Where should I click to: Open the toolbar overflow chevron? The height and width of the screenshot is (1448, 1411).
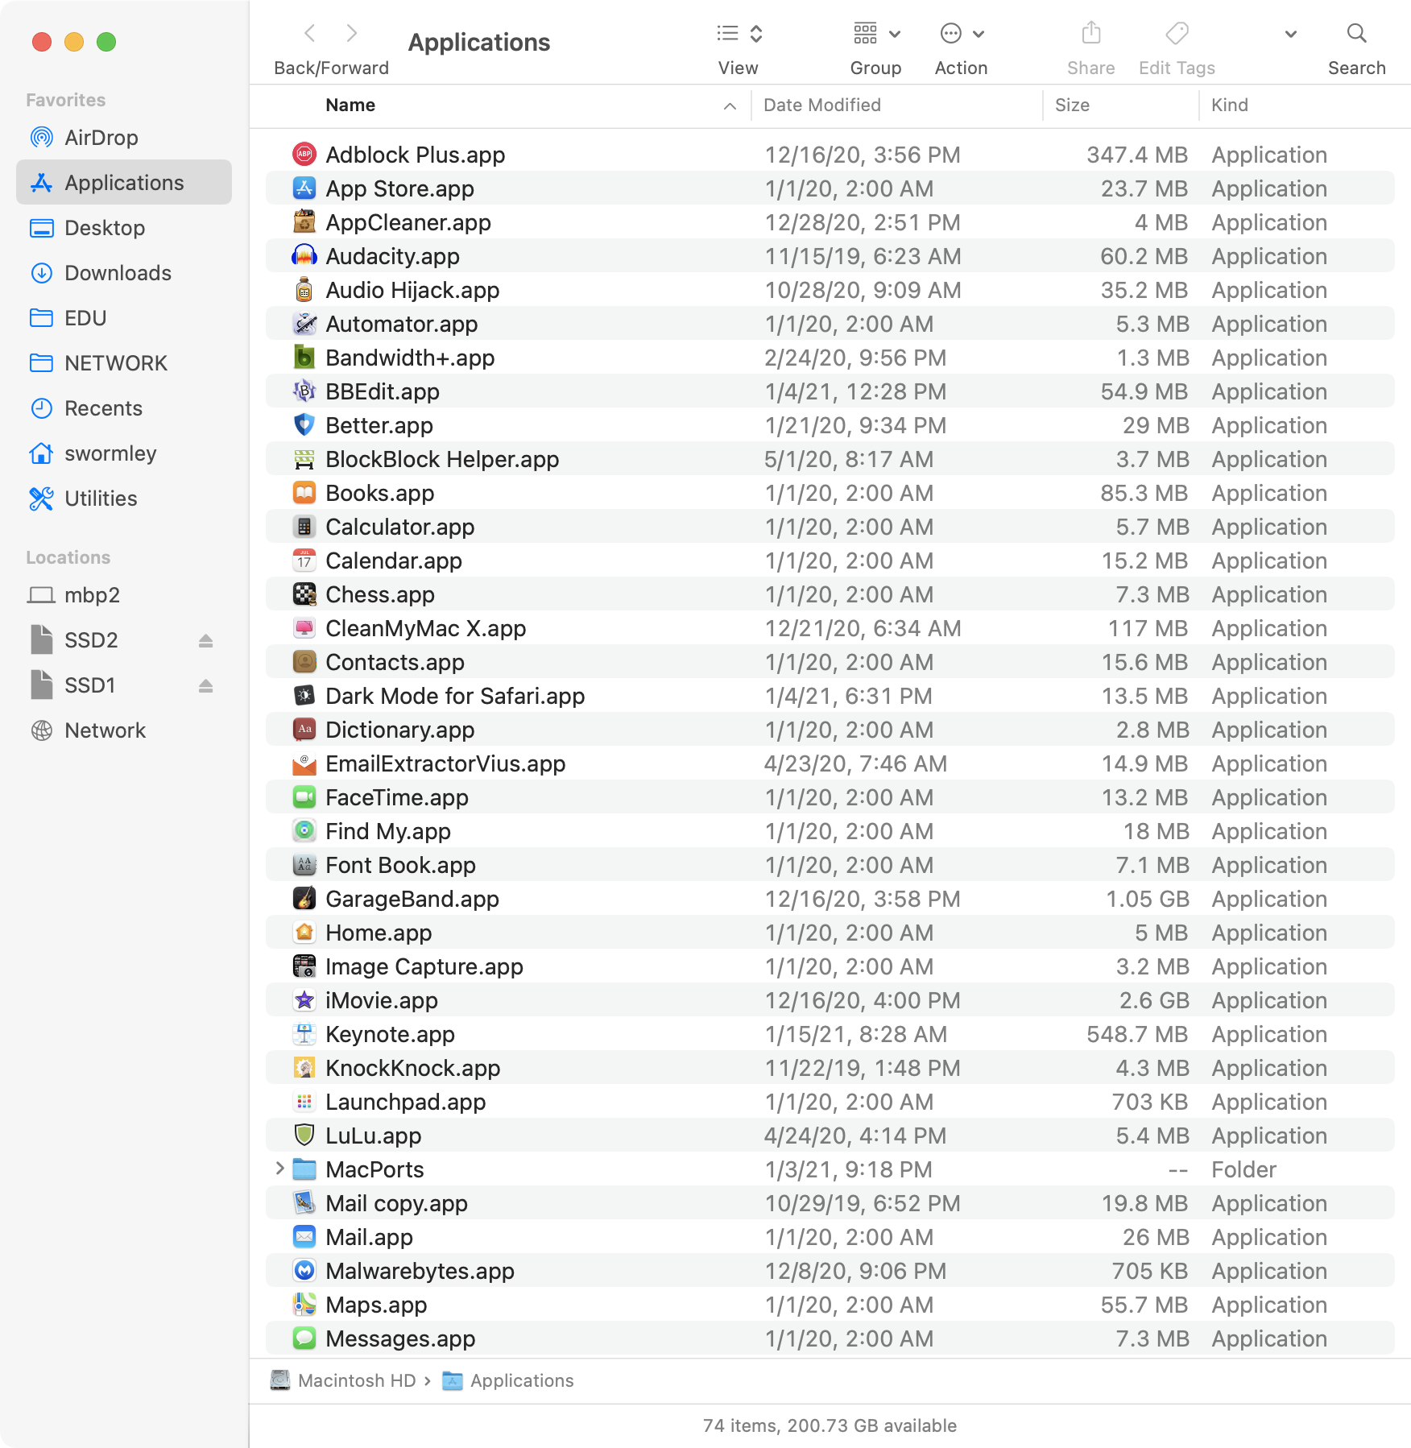(1290, 34)
